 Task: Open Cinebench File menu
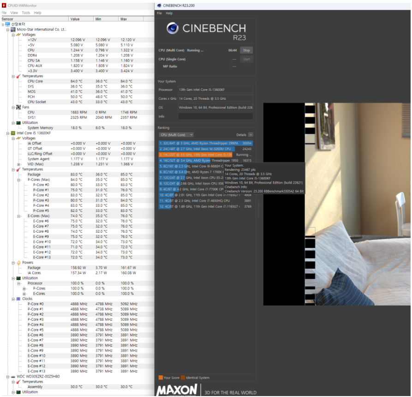159,13
